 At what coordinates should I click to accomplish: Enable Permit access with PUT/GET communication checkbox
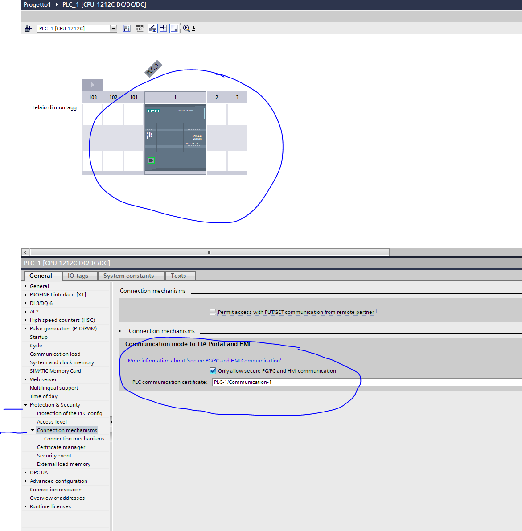213,312
